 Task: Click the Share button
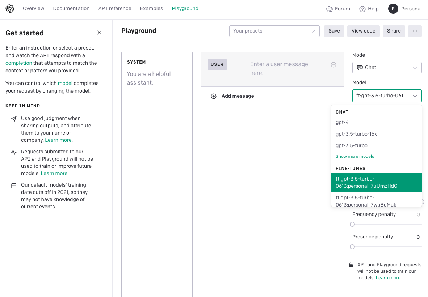394,31
